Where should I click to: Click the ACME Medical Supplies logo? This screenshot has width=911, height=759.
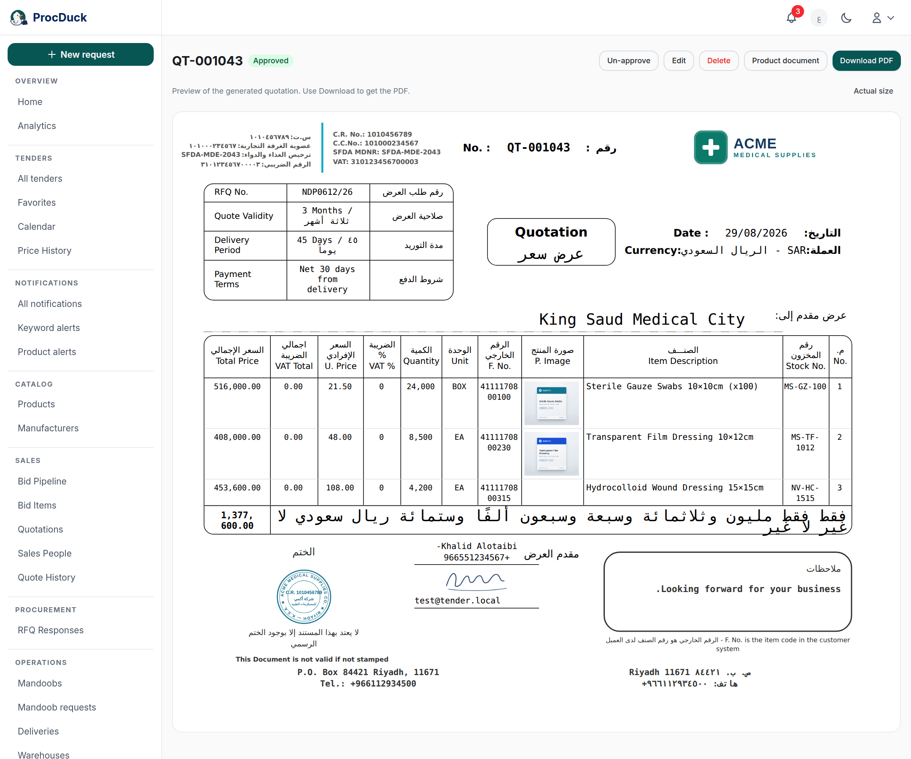click(x=755, y=148)
